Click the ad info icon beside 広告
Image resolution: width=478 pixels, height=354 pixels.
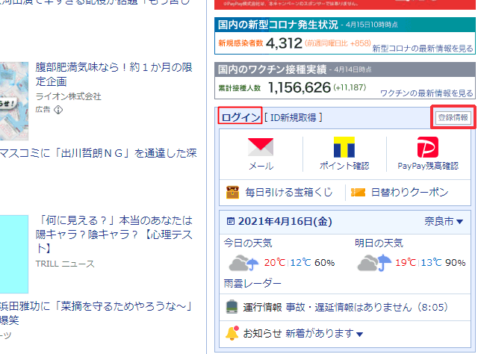tap(59, 110)
